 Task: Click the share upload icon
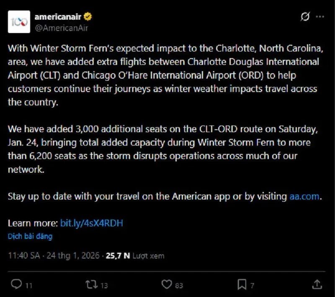click(317, 285)
